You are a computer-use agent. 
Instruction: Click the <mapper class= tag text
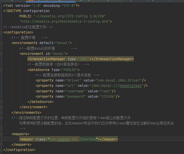33,139
